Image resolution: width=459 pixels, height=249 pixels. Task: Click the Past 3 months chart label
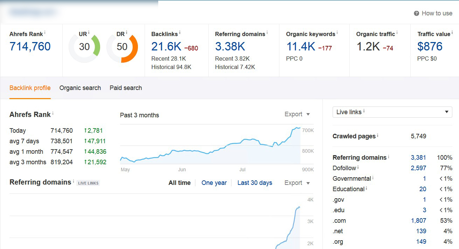(x=139, y=115)
